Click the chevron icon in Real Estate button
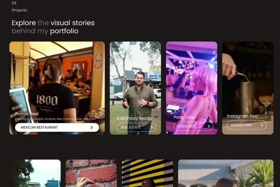This screenshot has width=280, height=187. coord(151,127)
